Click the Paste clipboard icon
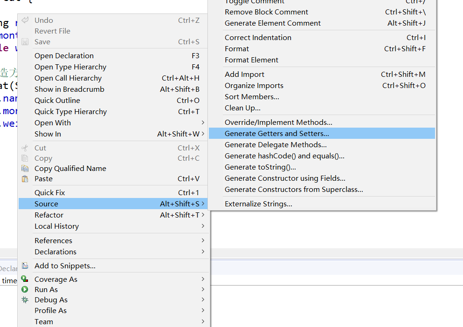This screenshot has width=463, height=327. (25, 179)
